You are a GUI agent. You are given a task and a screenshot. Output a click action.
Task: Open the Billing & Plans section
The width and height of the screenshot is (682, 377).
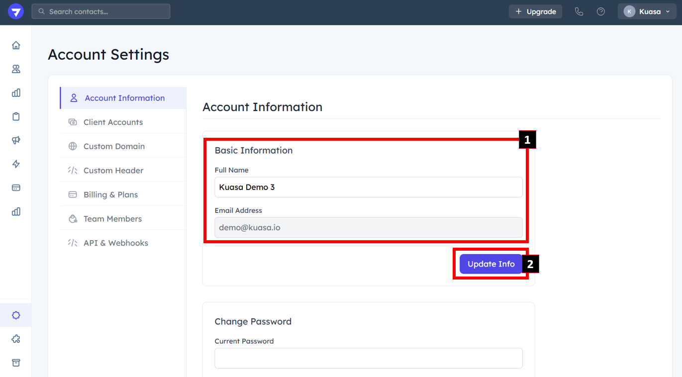110,194
